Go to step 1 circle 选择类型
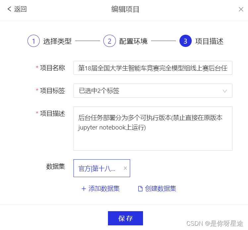Viewport: 248px width, 230px height. pyautogui.click(x=33, y=41)
